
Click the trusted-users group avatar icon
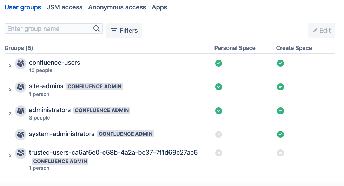[21, 154]
